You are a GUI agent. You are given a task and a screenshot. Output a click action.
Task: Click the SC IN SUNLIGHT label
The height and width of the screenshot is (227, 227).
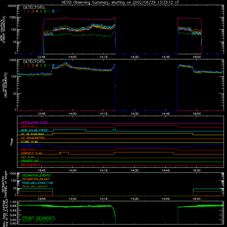pos(33,134)
